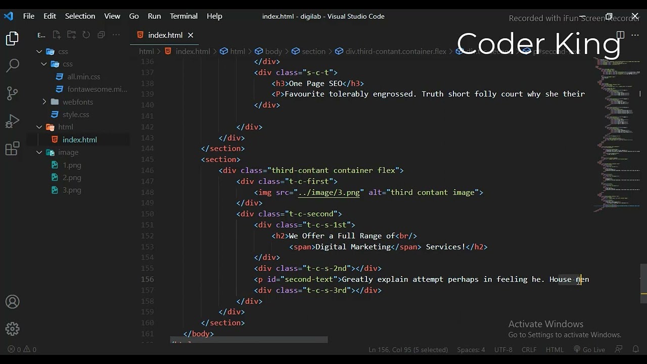Click Spaces: 4 indentation setting

(x=471, y=349)
